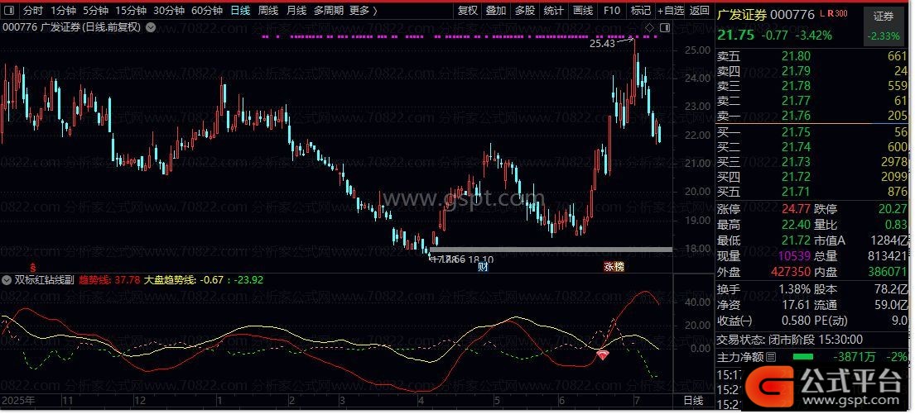Switch to the 60分钟 period

(206, 10)
